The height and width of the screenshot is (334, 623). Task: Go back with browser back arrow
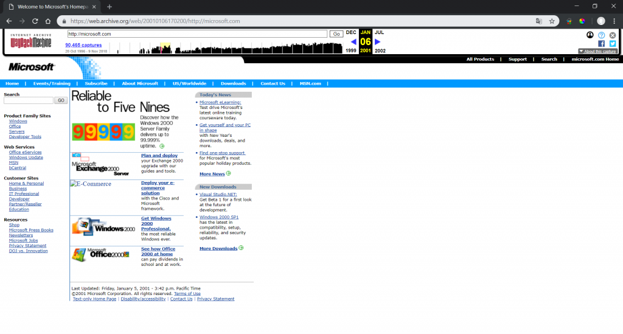coord(9,21)
